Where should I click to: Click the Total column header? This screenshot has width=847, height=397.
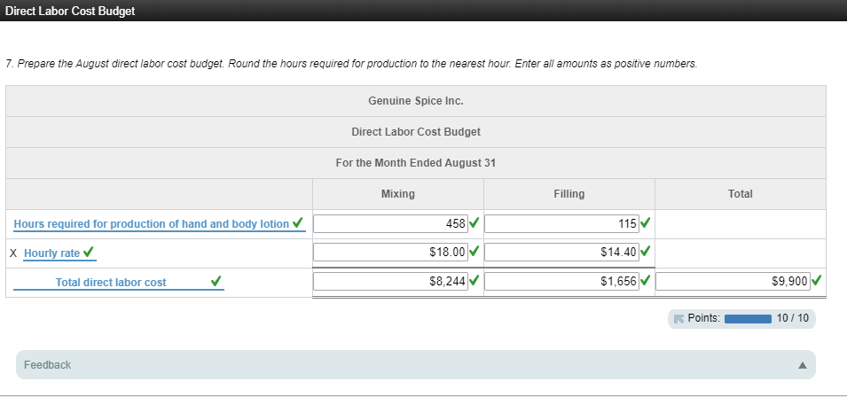(x=740, y=194)
